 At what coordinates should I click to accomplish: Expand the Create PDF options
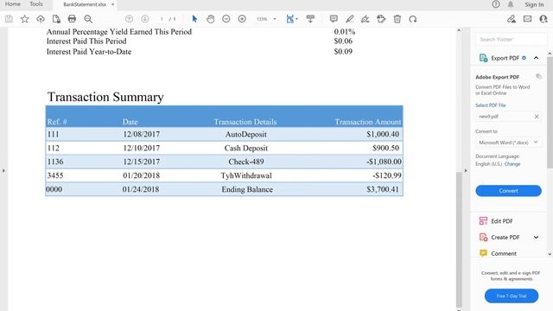click(536, 238)
